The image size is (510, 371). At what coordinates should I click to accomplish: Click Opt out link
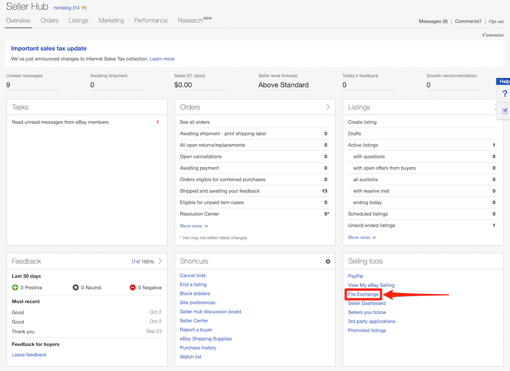(497, 21)
